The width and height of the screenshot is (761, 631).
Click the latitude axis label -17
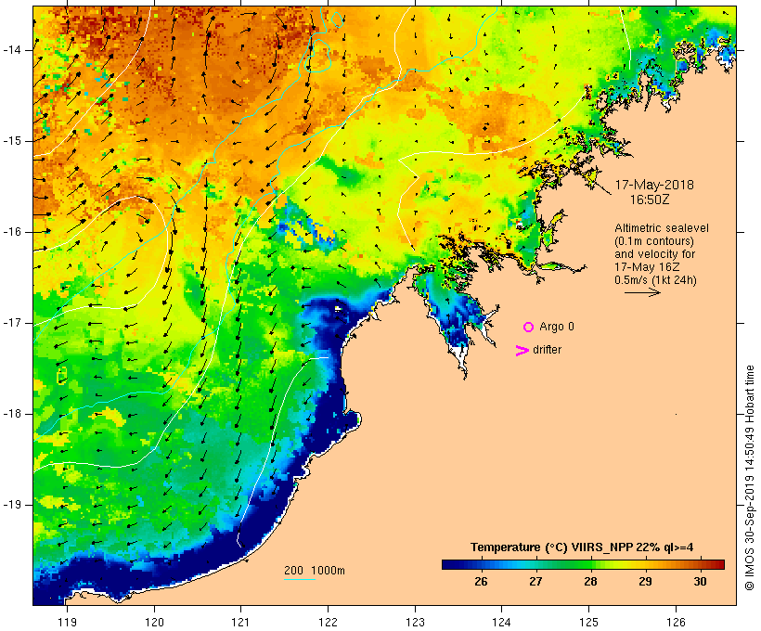pyautogui.click(x=12, y=323)
